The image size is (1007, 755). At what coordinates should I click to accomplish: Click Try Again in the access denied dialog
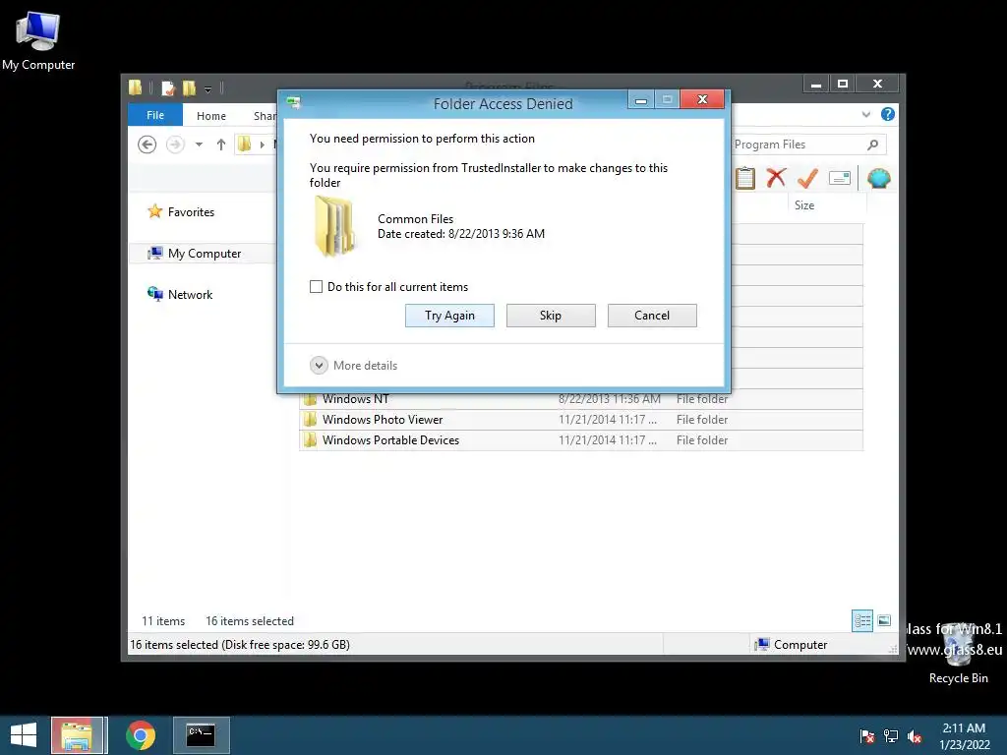(x=449, y=316)
